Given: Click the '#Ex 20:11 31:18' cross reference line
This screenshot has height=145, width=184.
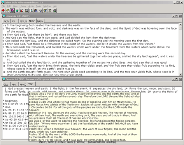Looking at the screenshot, I should pos(16,110).
